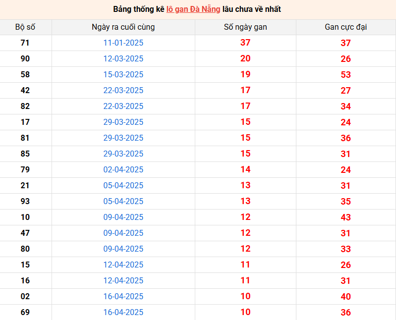
Task: Select number 71 in Bộ số column
Action: pyautogui.click(x=25, y=43)
